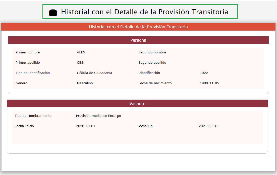Select the Tipo de identificación label
277x175 pixels.
33,73
